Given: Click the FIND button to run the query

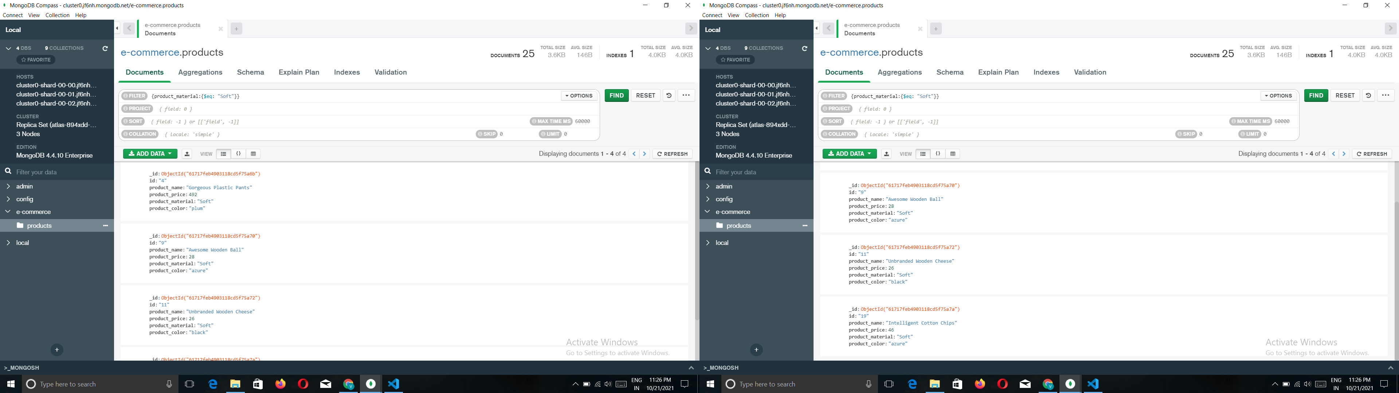Looking at the screenshot, I should point(616,95).
